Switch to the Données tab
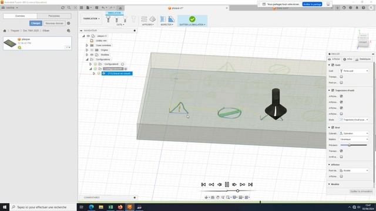Viewport: 376px width, 211px height. (x=20, y=16)
